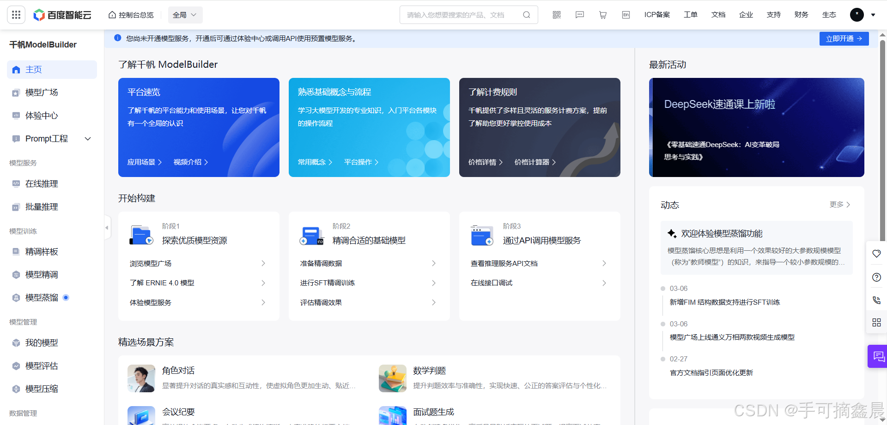887x425 pixels.
Task: Open the 平台操作 link
Action: (361, 162)
